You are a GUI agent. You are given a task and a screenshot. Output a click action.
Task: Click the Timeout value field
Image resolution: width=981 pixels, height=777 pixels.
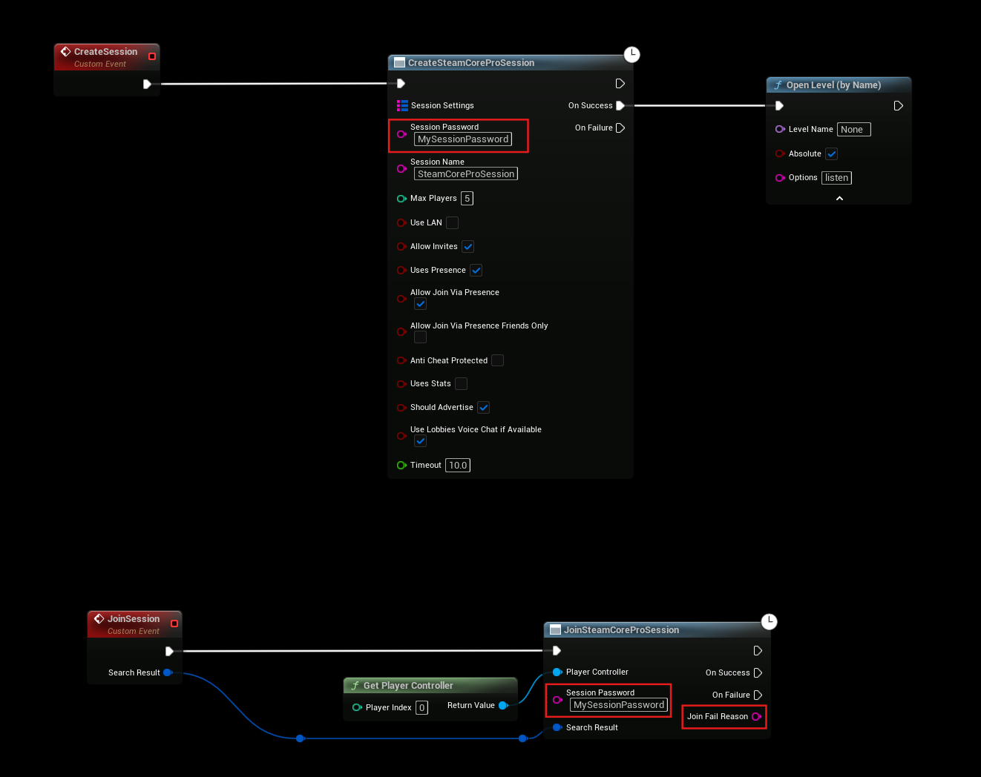pyautogui.click(x=458, y=466)
